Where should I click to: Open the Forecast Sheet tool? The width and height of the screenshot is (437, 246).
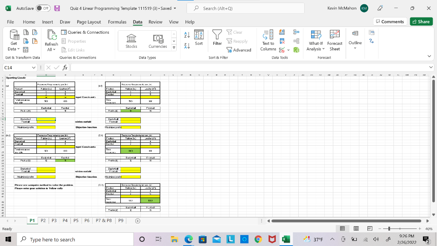[335, 41]
